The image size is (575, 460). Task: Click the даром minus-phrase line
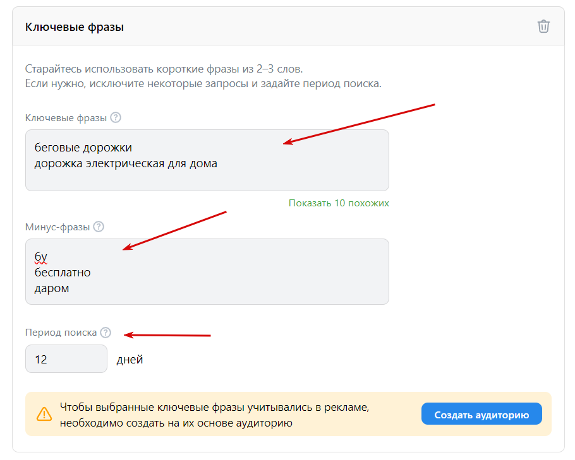tap(52, 288)
